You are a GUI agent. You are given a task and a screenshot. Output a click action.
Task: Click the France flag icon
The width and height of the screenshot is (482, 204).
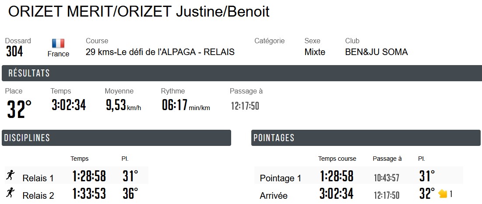coord(58,43)
